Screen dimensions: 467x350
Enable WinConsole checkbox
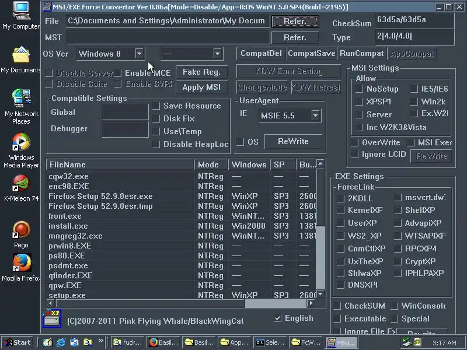tap(395, 306)
